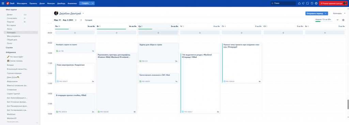Click the Сегодня button
The image size is (349, 125).
(x=89, y=20)
